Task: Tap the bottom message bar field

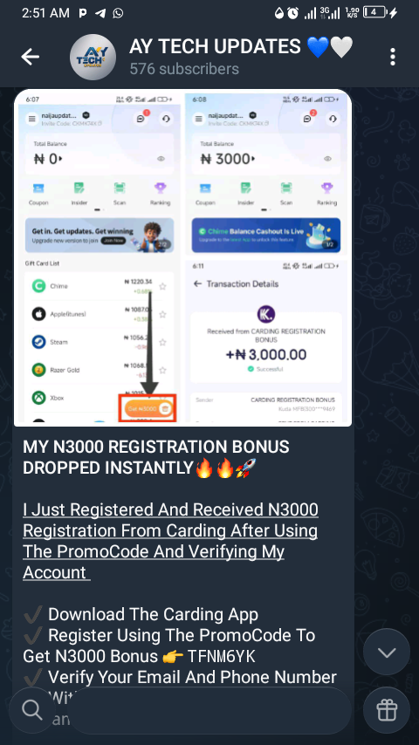Action: 209,710
